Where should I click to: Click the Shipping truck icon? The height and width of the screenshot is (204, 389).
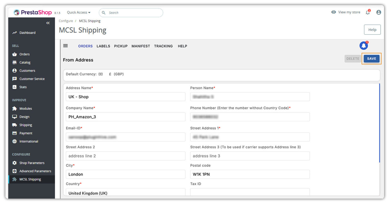click(14, 125)
